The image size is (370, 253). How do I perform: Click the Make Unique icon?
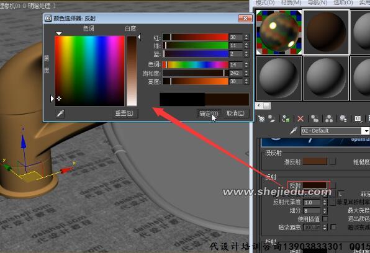coord(329,118)
